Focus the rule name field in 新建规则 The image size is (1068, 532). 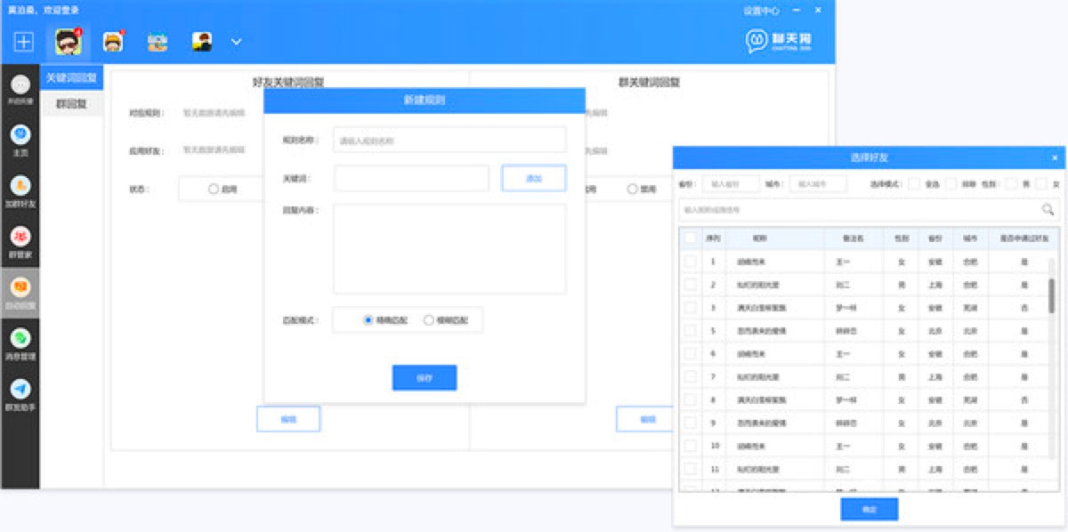click(x=449, y=140)
